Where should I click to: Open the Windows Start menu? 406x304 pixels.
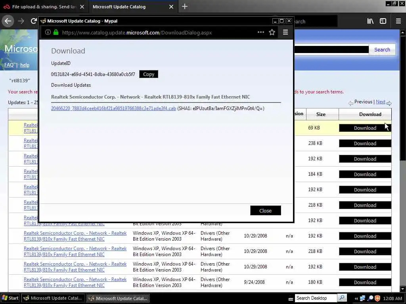click(x=10, y=298)
